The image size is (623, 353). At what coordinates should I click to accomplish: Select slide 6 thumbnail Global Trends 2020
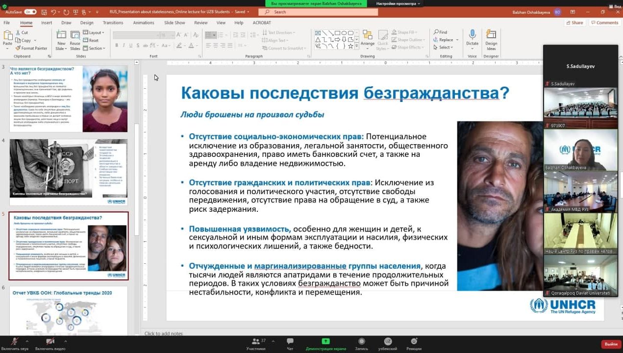[x=69, y=311]
